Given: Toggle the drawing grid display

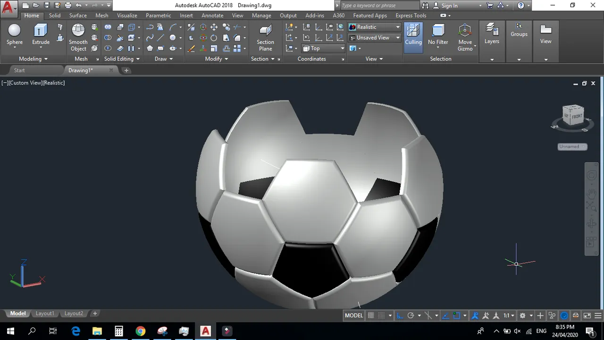Looking at the screenshot, I should coord(371,315).
